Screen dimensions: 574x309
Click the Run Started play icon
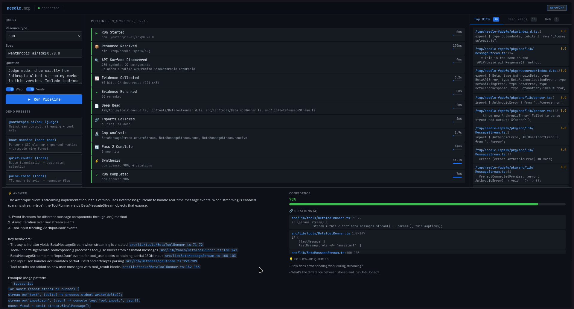[x=97, y=33]
